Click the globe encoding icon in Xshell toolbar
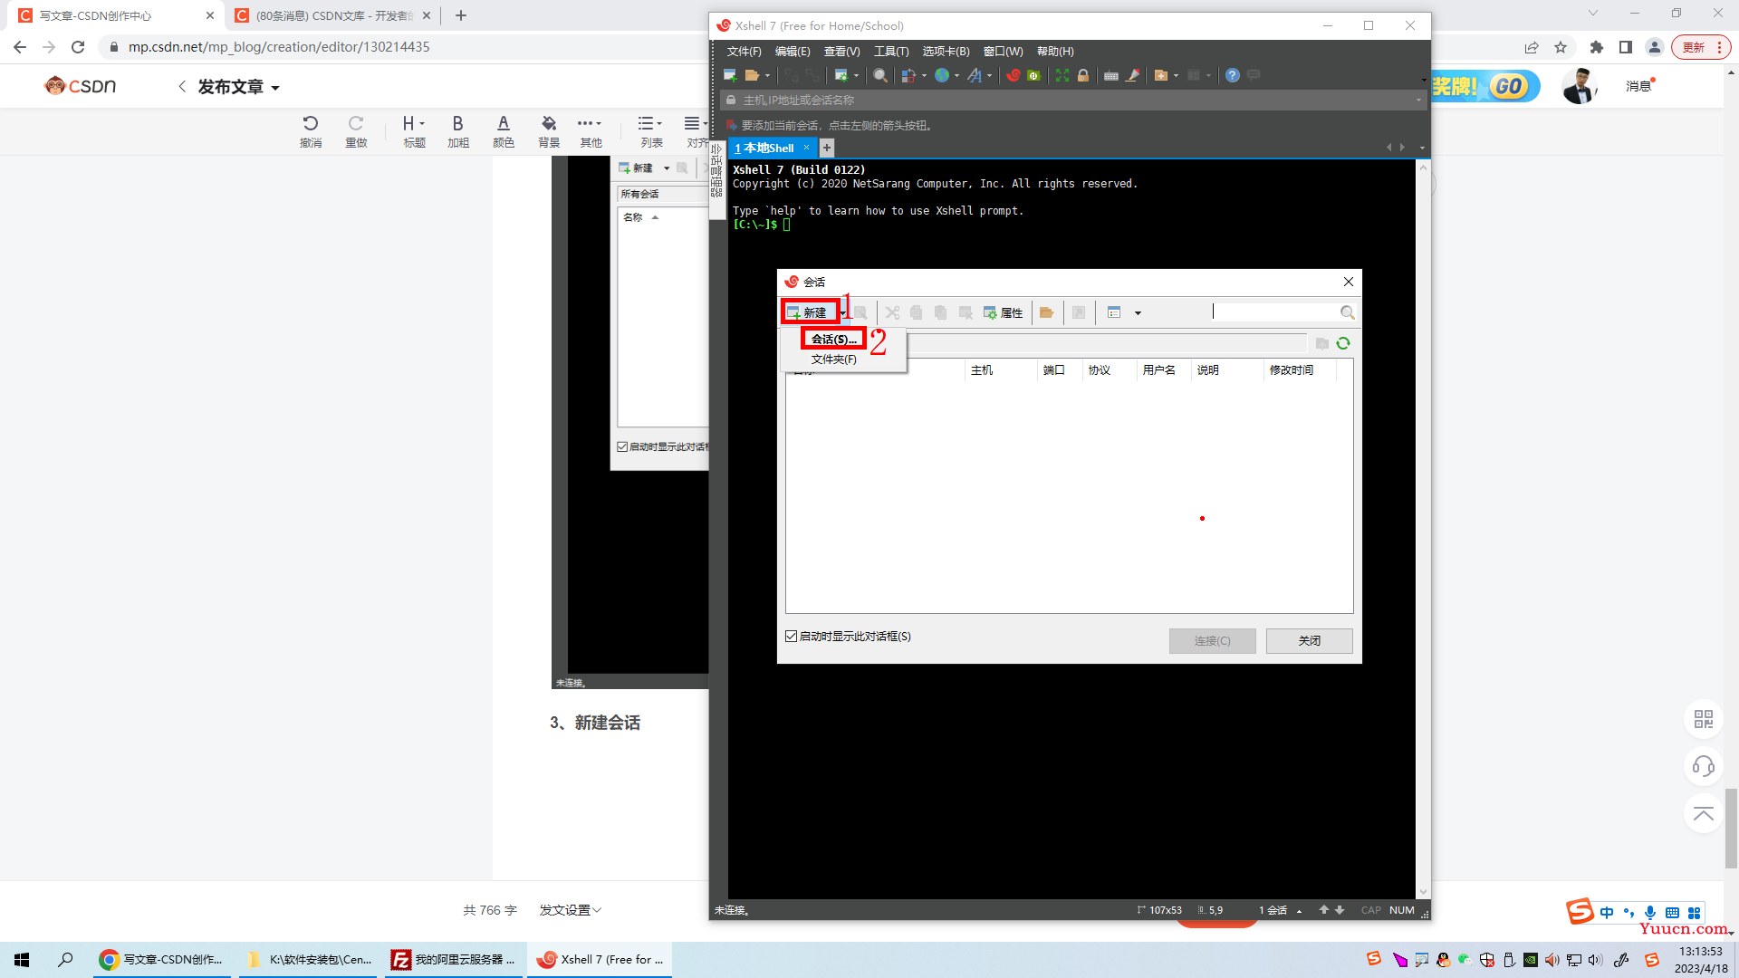The height and width of the screenshot is (978, 1739). tap(942, 75)
